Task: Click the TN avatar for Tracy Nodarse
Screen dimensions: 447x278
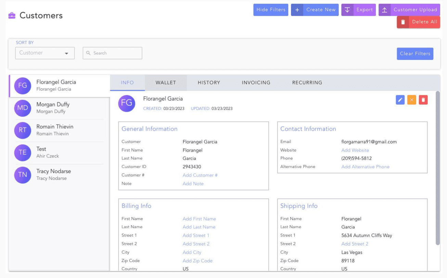Action: click(23, 175)
